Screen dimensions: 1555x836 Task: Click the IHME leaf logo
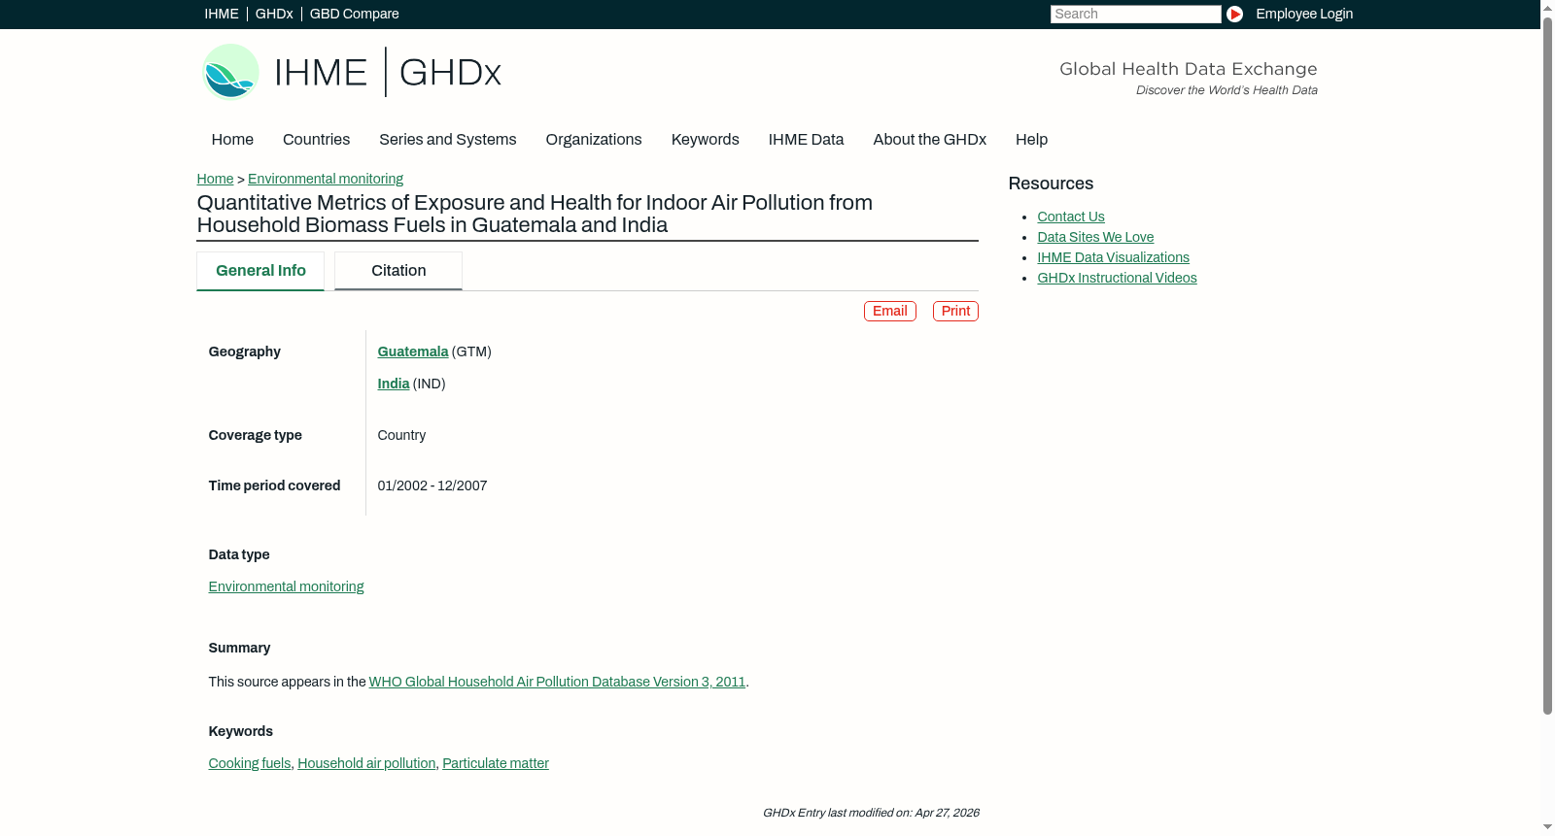click(230, 72)
